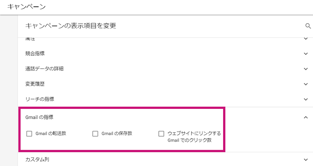Click the search magnifier icon
The height and width of the screenshot is (166, 313).
pos(308,26)
